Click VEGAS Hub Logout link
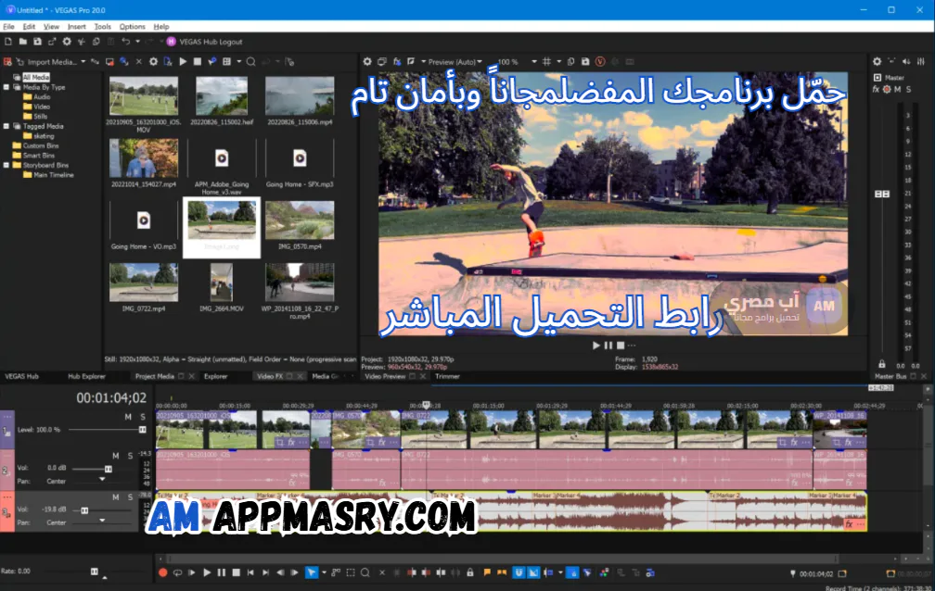 click(211, 42)
